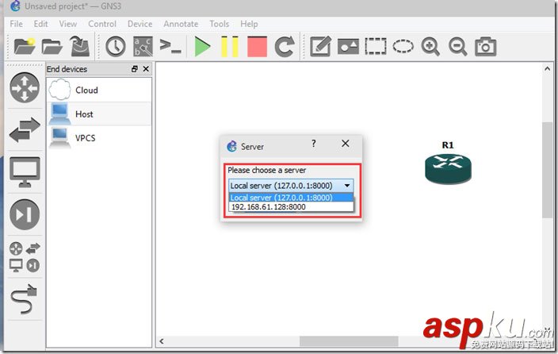The height and width of the screenshot is (354, 558).
Task: Float the End devices panel
Action: click(135, 69)
